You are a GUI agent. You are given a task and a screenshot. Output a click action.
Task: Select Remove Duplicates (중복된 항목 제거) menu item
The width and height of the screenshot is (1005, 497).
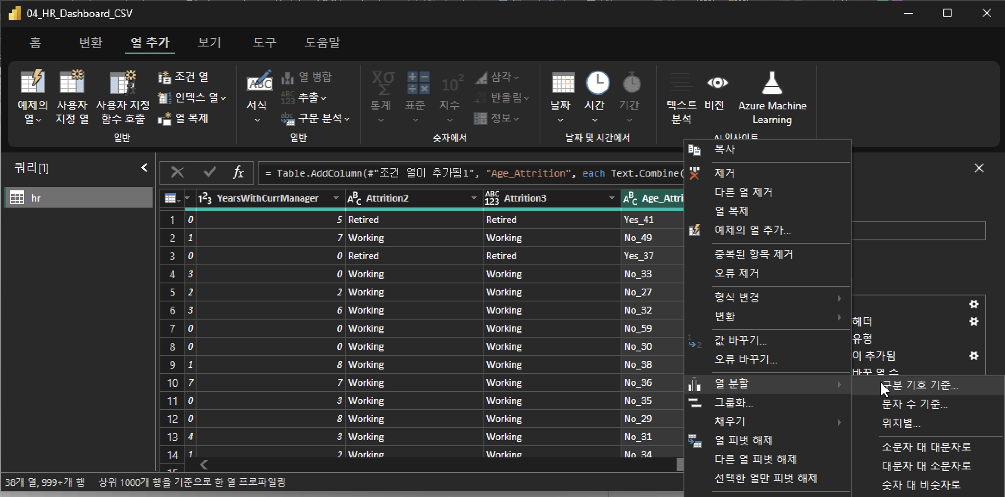(754, 254)
